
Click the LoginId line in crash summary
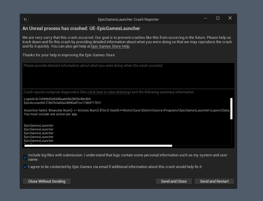(x=57, y=99)
